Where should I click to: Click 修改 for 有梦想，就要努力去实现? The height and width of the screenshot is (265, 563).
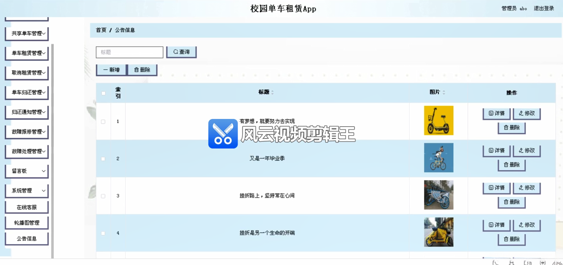click(x=527, y=113)
